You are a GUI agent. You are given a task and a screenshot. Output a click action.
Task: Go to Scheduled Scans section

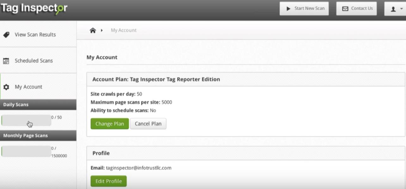[38, 60]
